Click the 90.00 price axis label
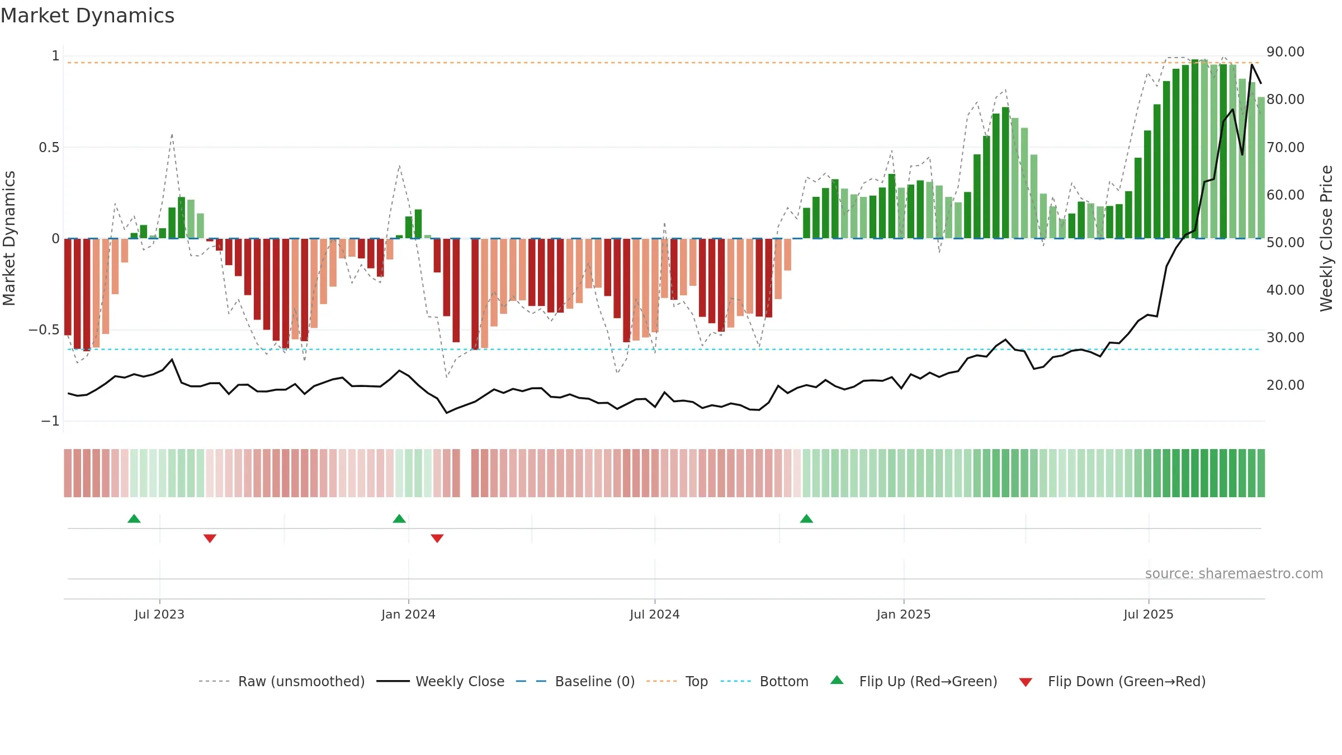Viewport: 1342px width, 755px height. click(x=1286, y=52)
